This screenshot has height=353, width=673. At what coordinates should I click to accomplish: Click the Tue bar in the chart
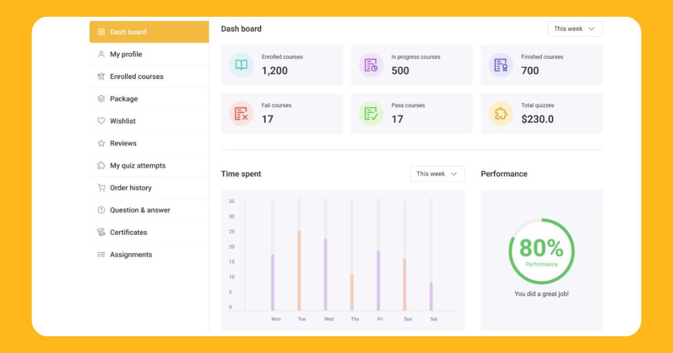tap(299, 271)
